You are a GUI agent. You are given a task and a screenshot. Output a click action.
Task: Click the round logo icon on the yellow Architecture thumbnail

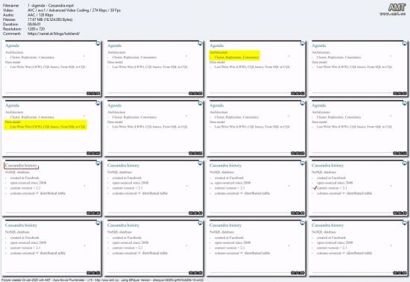point(302,43)
